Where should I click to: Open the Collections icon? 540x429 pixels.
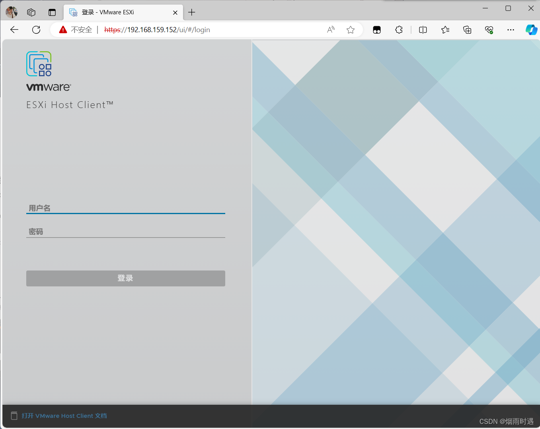467,30
